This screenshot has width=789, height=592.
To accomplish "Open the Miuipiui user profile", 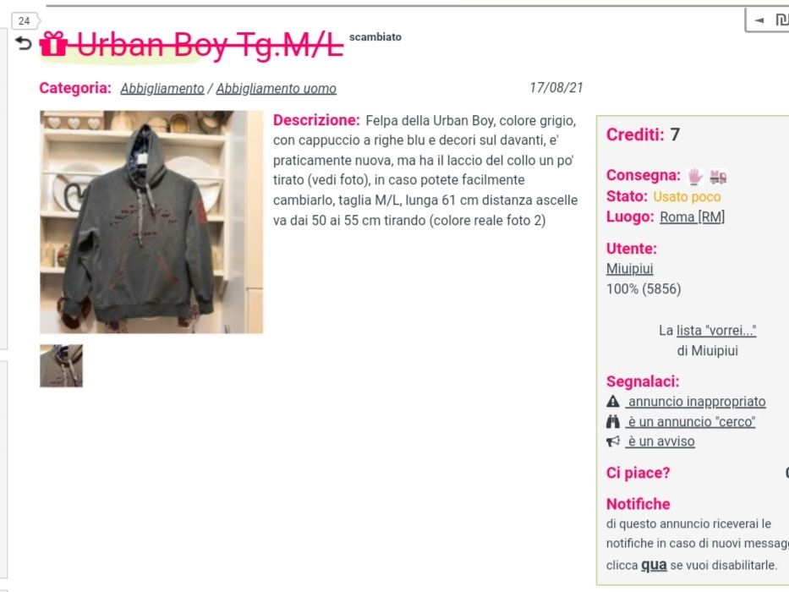I will [629, 269].
